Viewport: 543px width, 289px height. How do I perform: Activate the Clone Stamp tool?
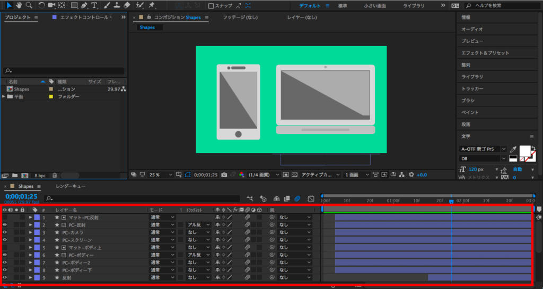[x=117, y=5]
